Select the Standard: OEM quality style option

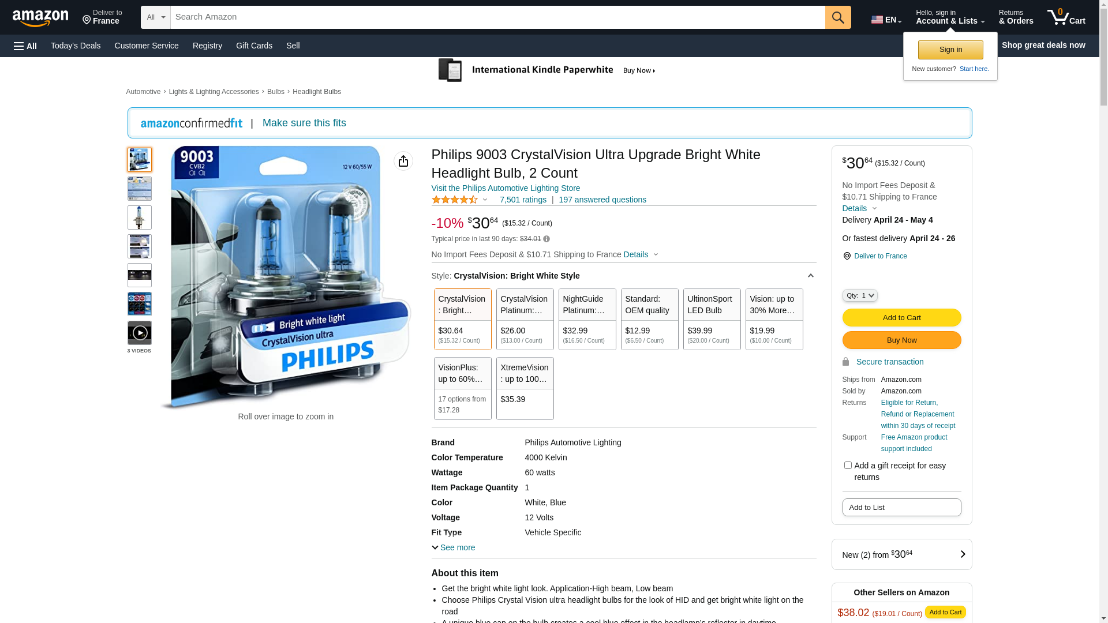(649, 319)
